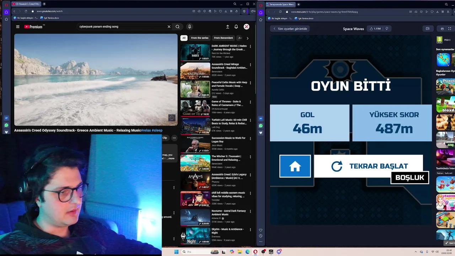The image size is (455, 256).
Task: Switch to 'Tarayıcınızda Space Waves' tab
Action: pos(280,4)
